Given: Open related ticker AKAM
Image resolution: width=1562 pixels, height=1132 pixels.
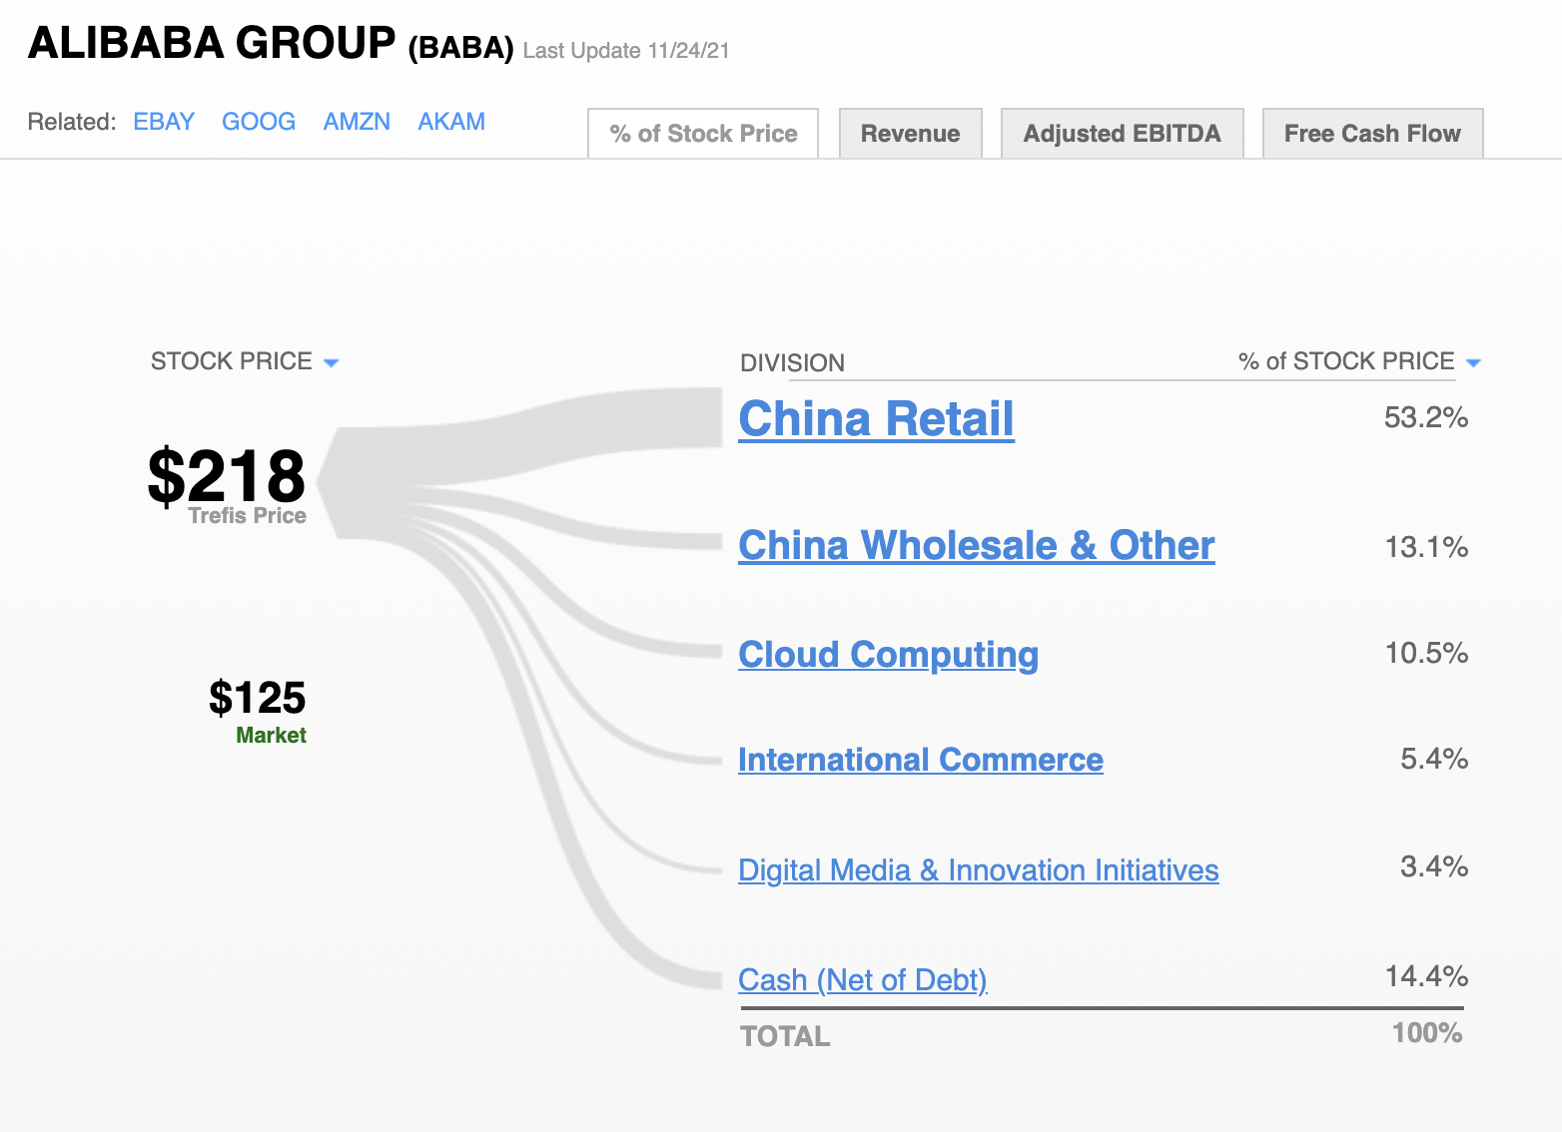Looking at the screenshot, I should (x=451, y=122).
